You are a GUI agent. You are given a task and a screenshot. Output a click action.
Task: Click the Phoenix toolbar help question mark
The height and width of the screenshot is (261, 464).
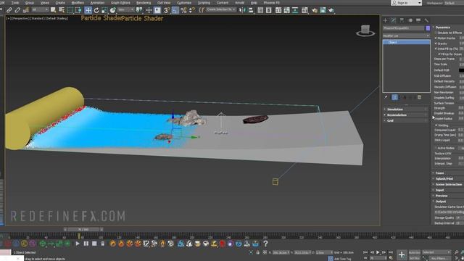[265, 244]
